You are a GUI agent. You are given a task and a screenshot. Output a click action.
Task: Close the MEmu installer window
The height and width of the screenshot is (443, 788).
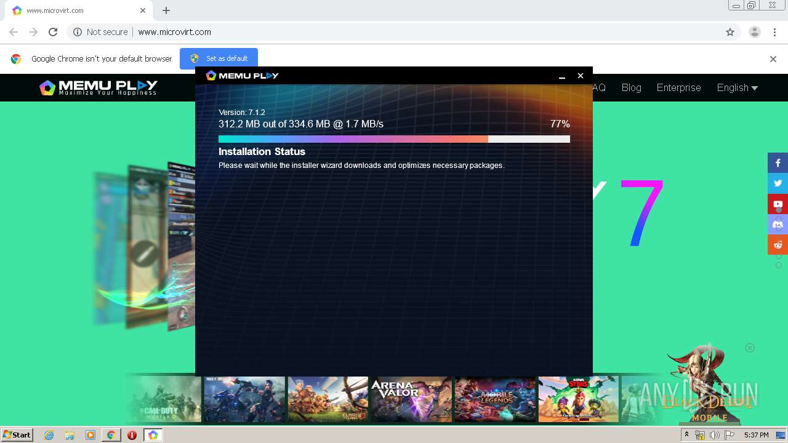tap(580, 76)
